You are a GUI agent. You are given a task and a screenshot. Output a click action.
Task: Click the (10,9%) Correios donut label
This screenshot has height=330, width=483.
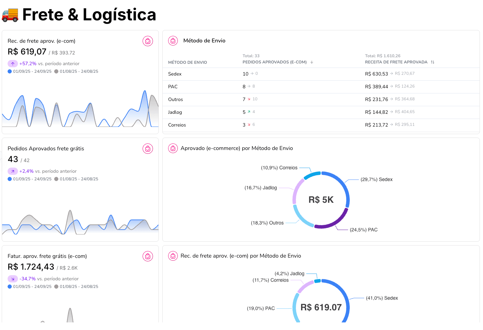(x=279, y=168)
